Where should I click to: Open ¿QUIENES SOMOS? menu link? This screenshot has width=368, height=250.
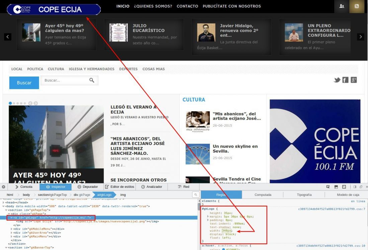(153, 6)
